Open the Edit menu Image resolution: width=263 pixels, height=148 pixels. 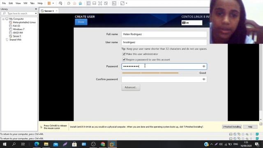(x=11, y=3)
